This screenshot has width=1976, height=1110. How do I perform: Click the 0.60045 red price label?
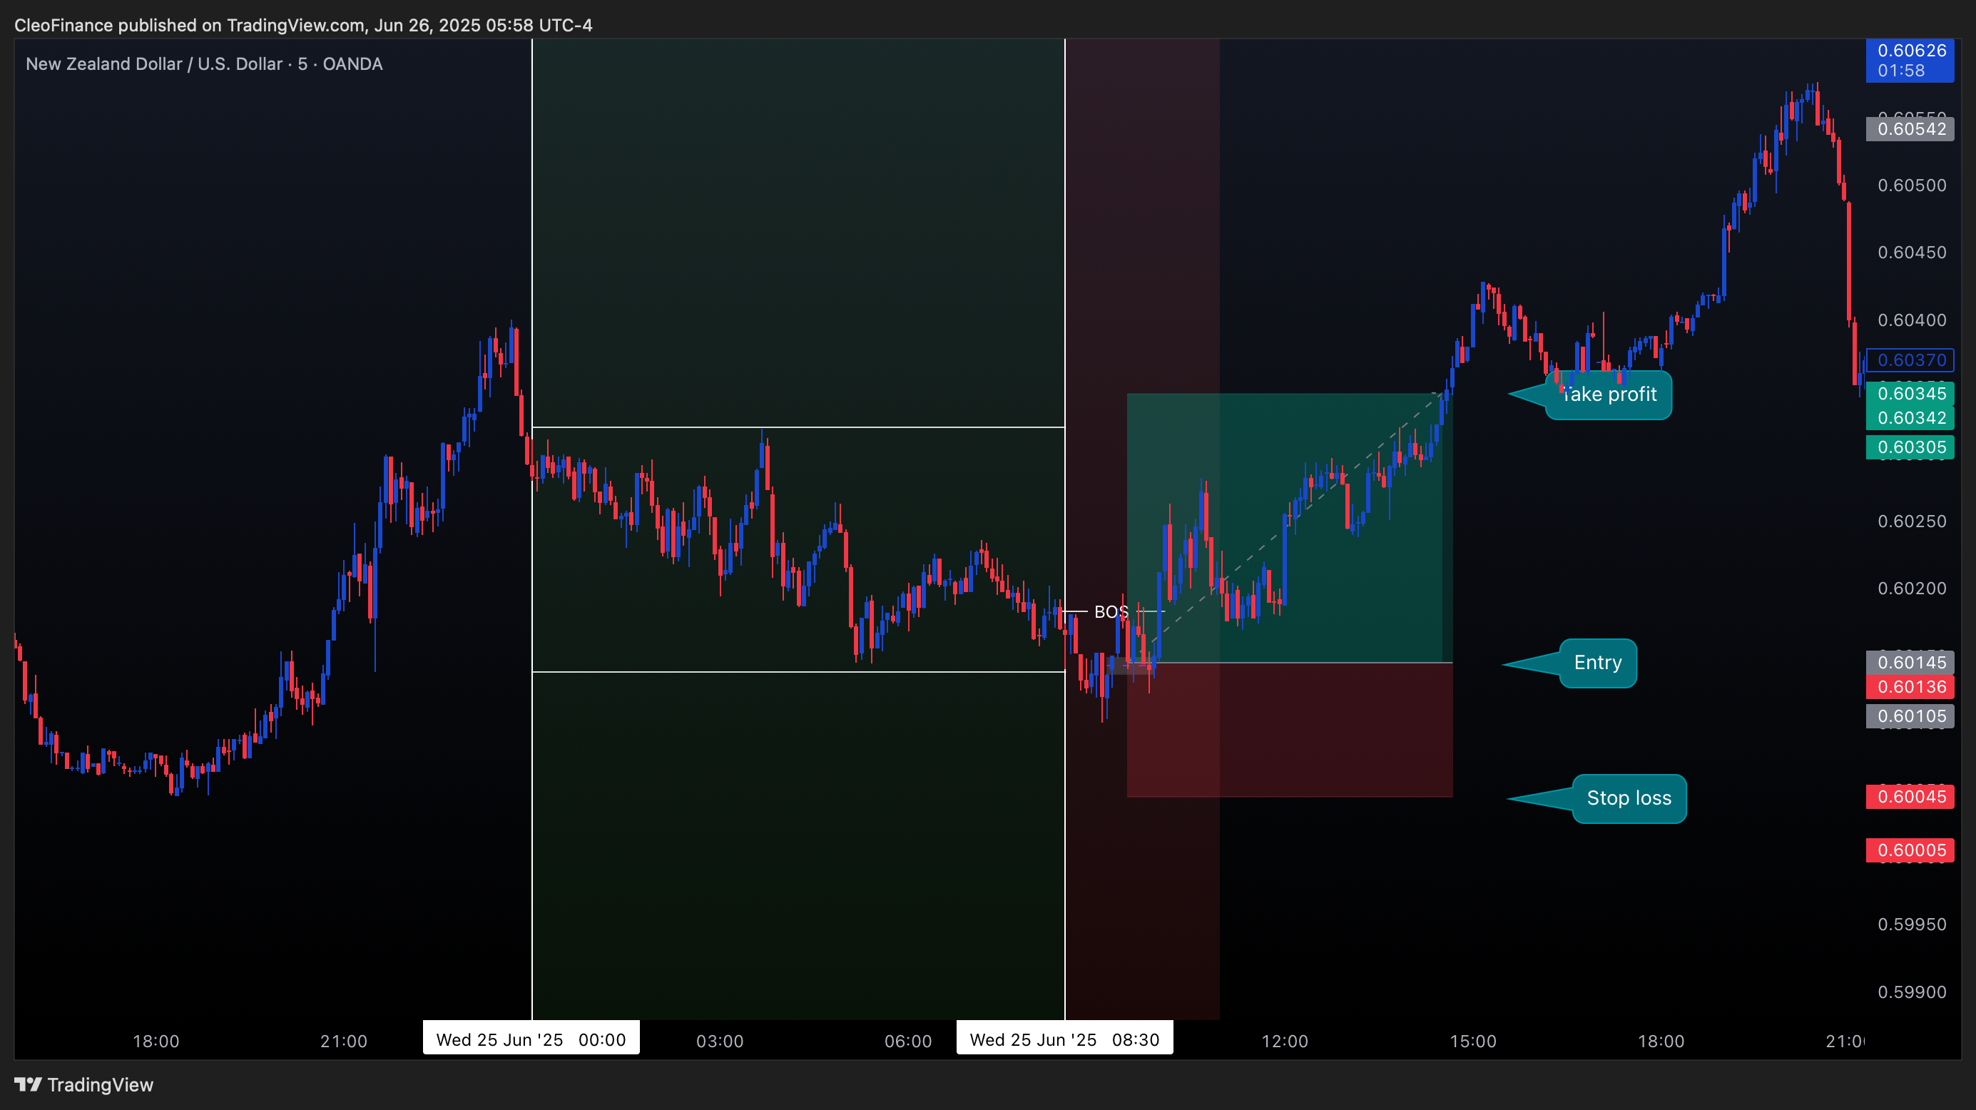pos(1909,796)
